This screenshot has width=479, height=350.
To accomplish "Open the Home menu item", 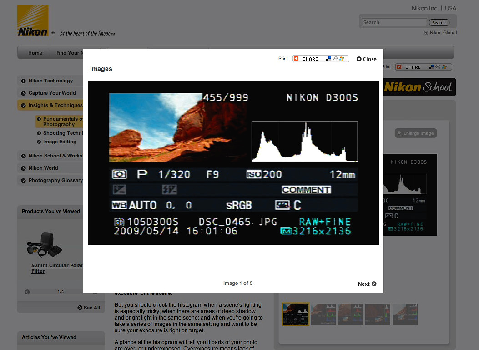I will pos(35,53).
